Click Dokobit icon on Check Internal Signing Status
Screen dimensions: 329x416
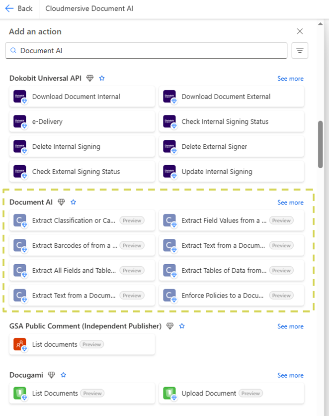pyautogui.click(x=169, y=121)
